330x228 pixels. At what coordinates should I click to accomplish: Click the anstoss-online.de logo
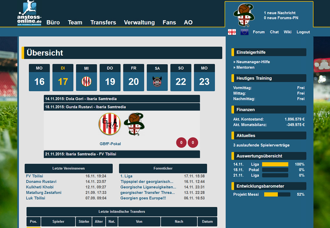29,13
